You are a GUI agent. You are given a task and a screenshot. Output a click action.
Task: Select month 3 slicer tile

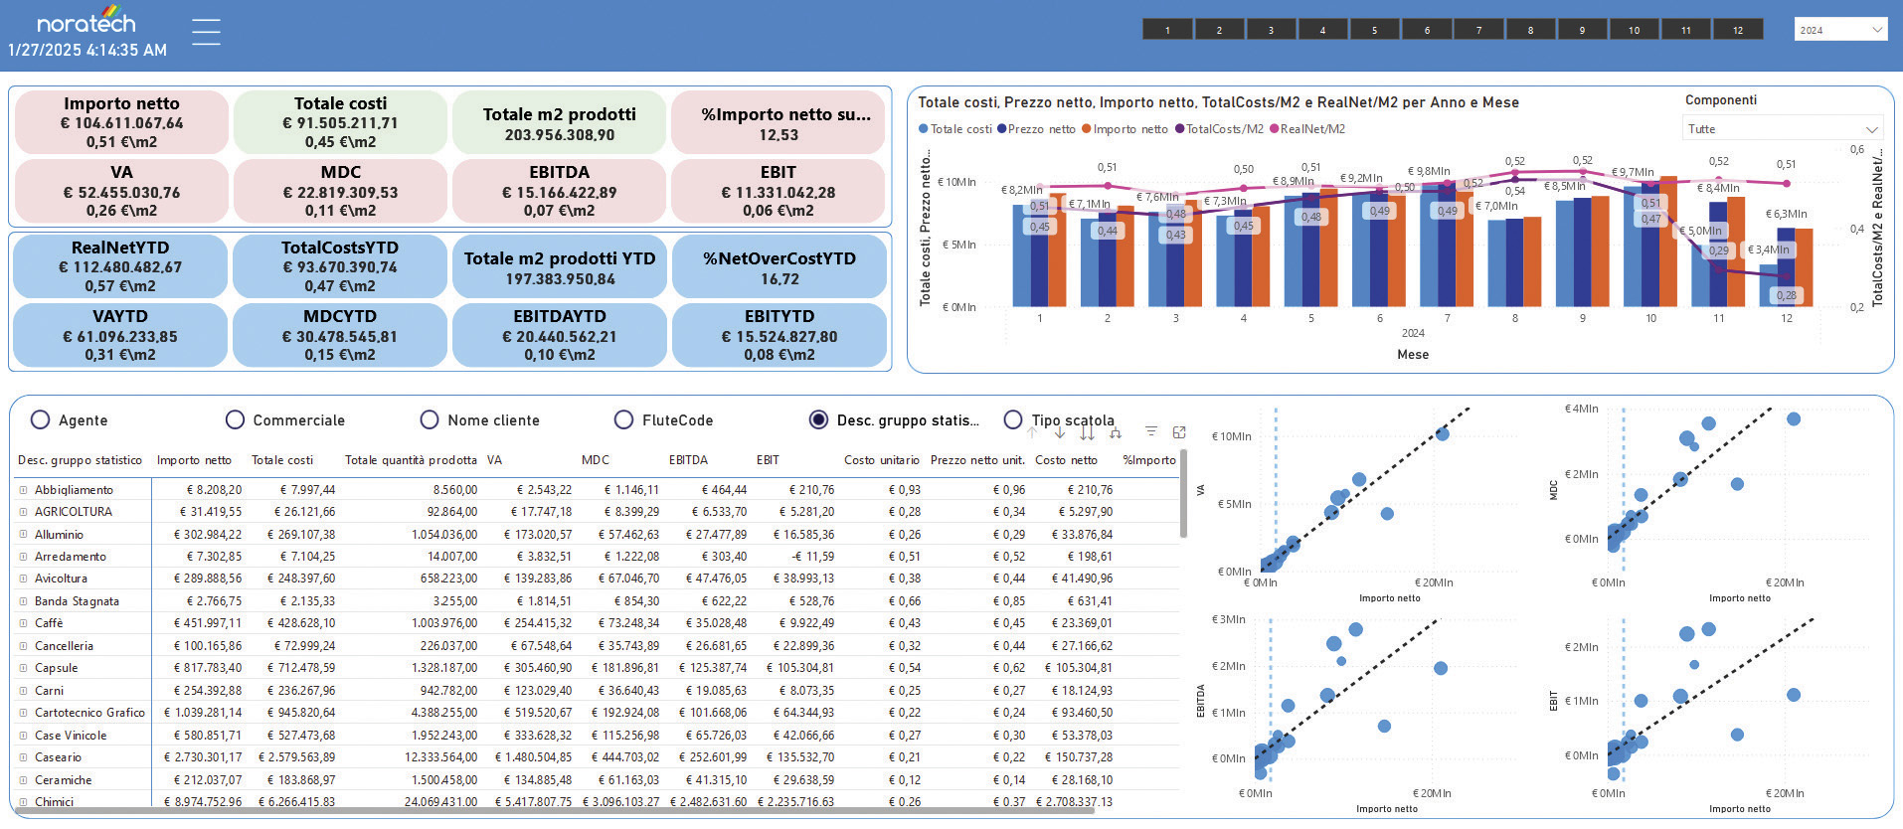pyautogui.click(x=1271, y=30)
